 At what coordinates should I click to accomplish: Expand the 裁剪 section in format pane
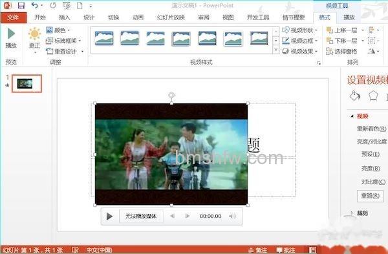pos(352,213)
